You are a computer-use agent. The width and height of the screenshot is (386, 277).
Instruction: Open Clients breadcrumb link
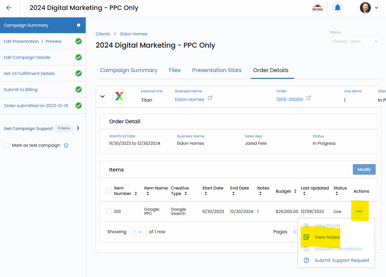tap(103, 34)
